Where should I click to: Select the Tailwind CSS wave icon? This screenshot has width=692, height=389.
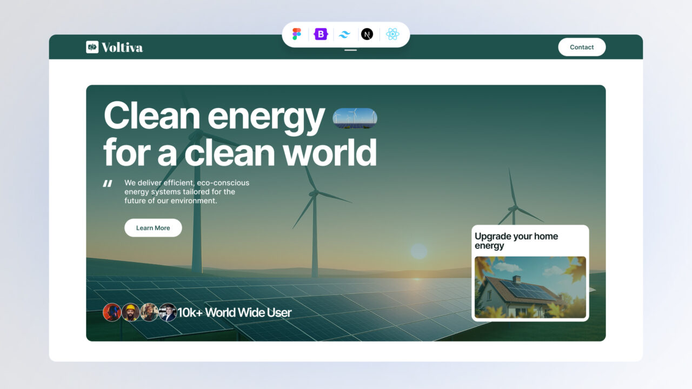coord(344,34)
